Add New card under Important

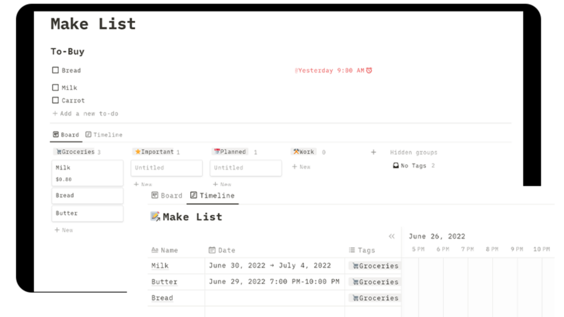(x=143, y=184)
